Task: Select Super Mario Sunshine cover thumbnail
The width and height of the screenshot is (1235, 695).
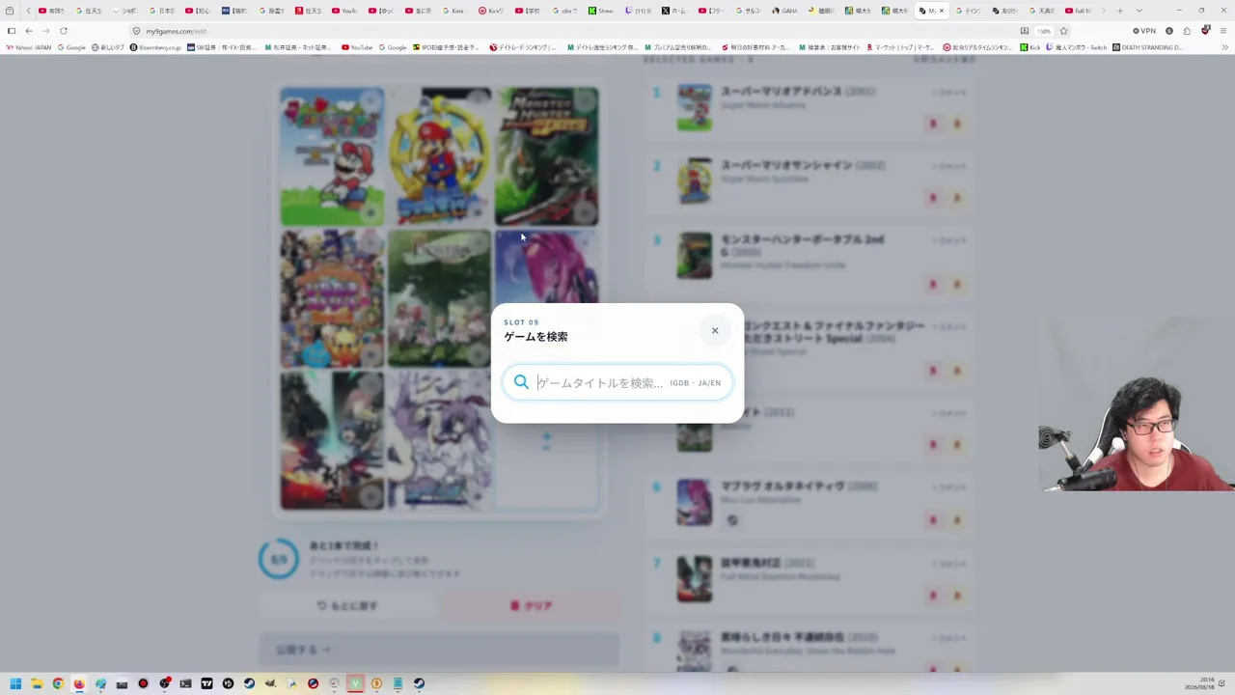Action: click(x=439, y=156)
